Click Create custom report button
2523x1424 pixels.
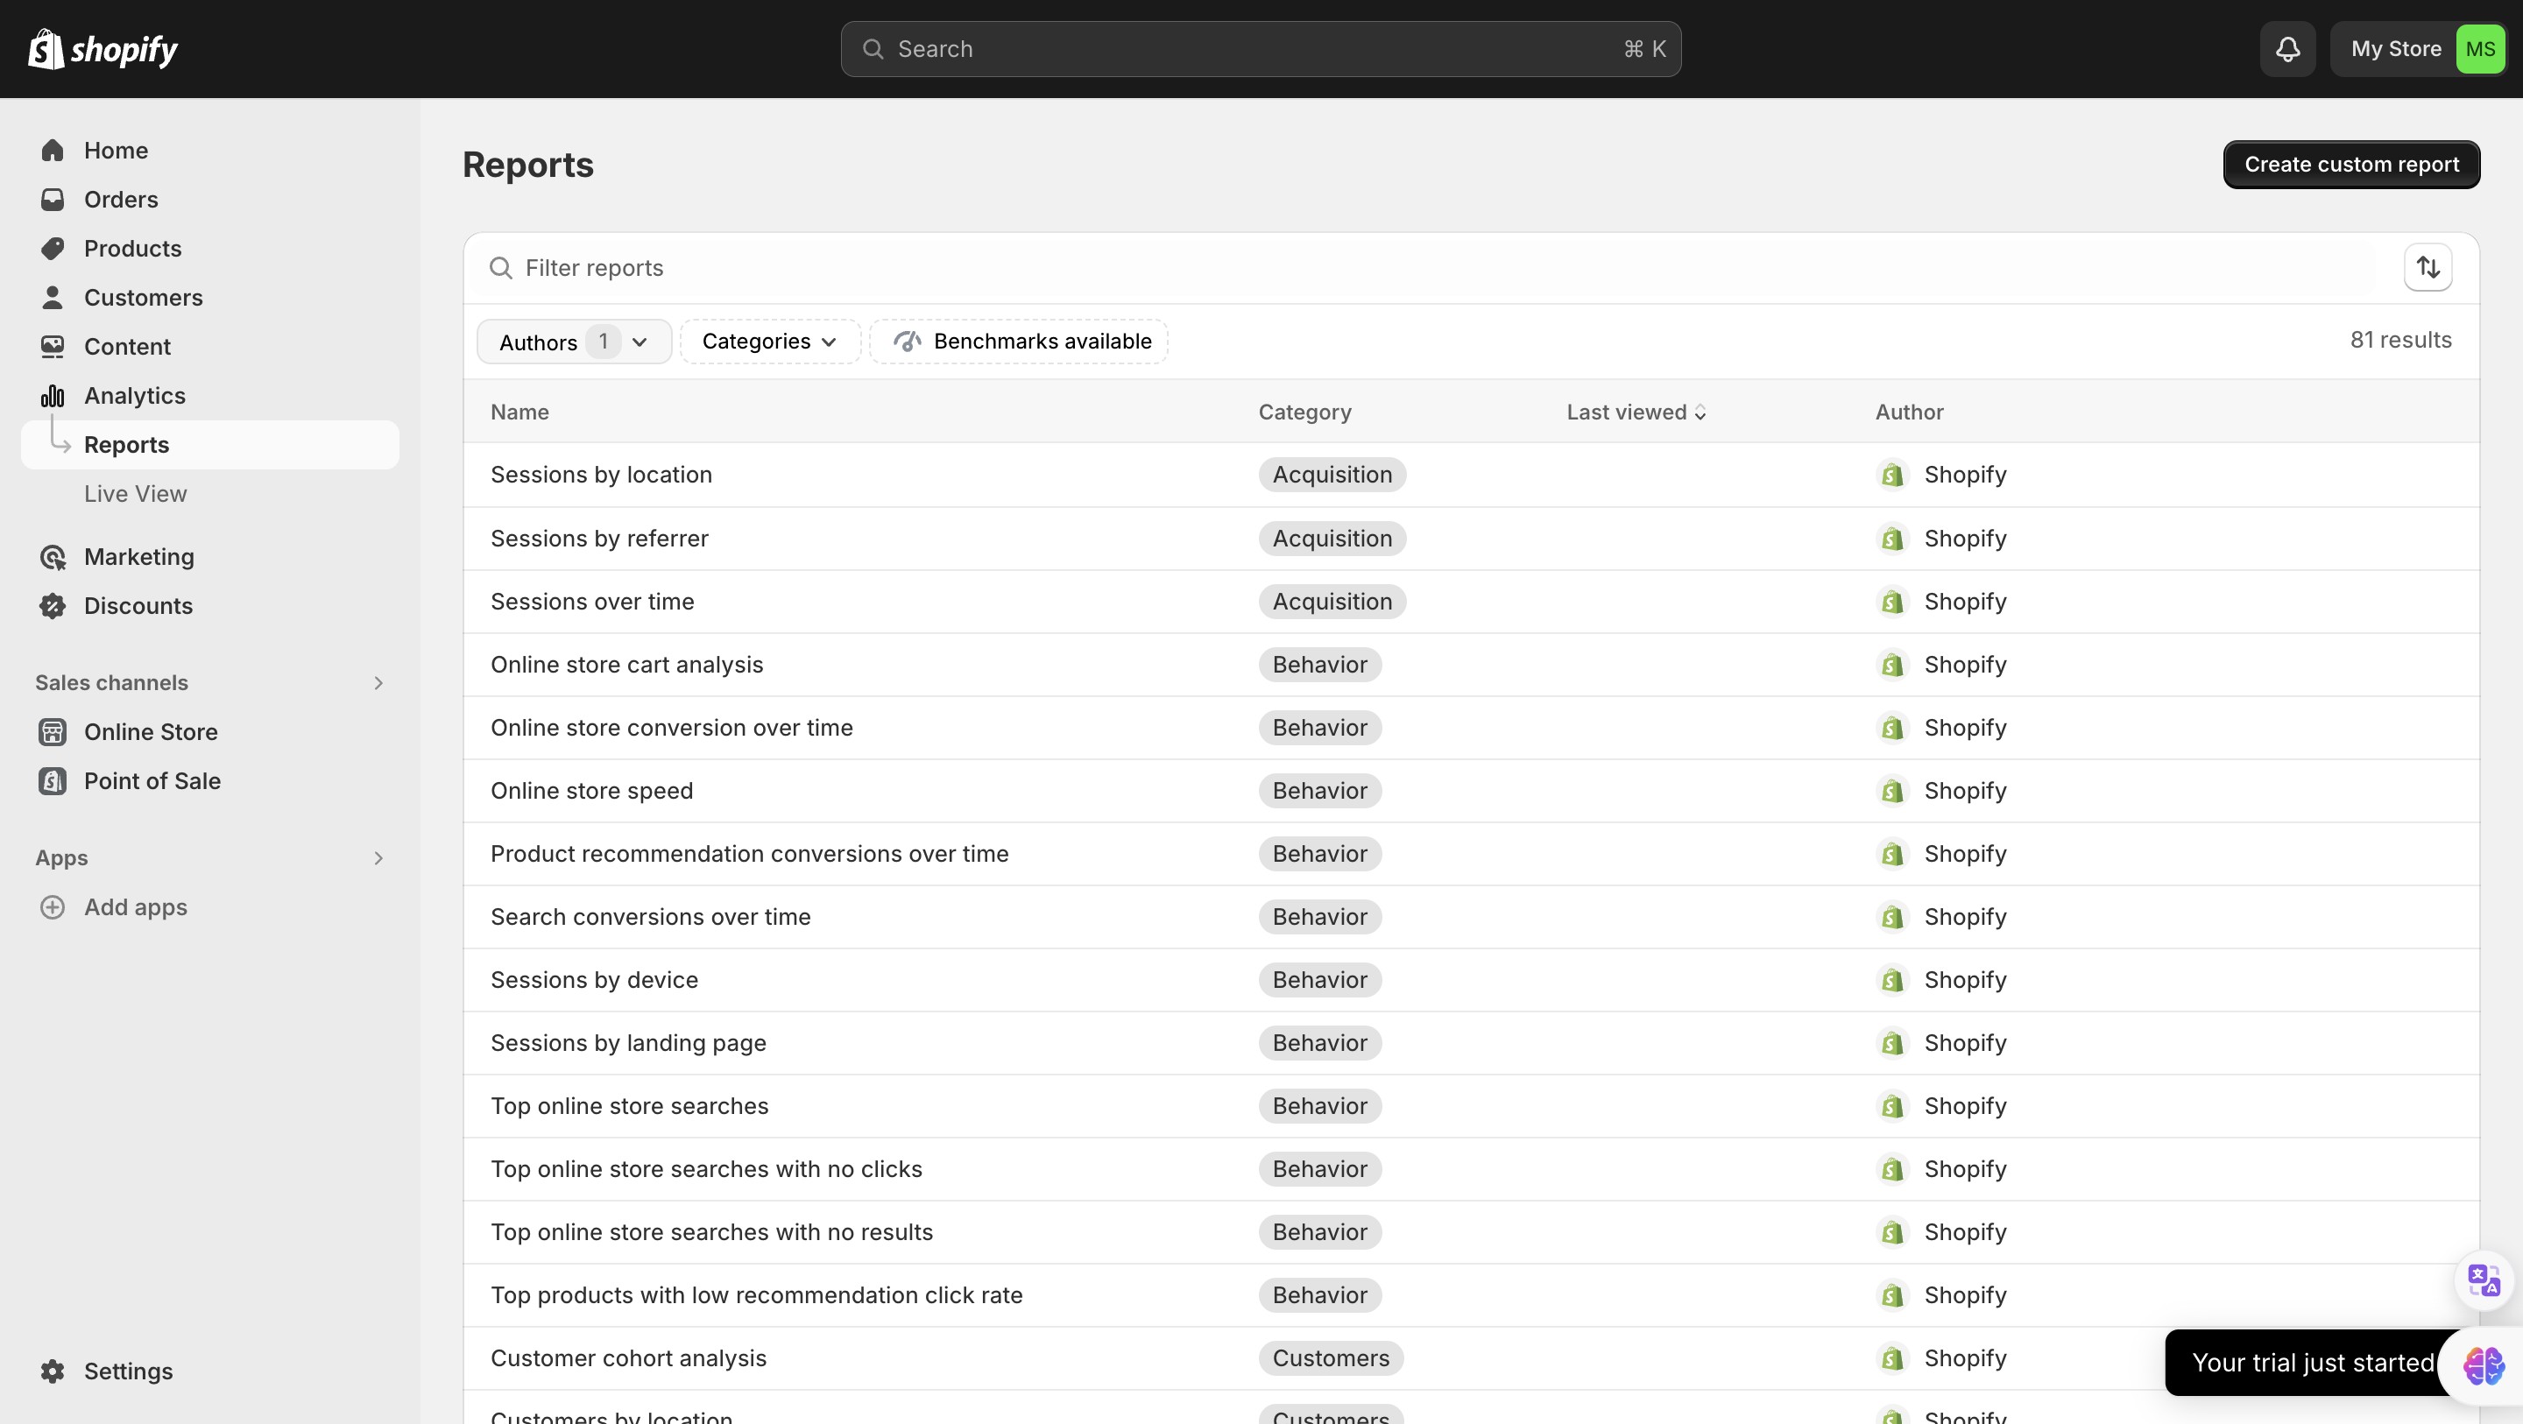click(2350, 165)
